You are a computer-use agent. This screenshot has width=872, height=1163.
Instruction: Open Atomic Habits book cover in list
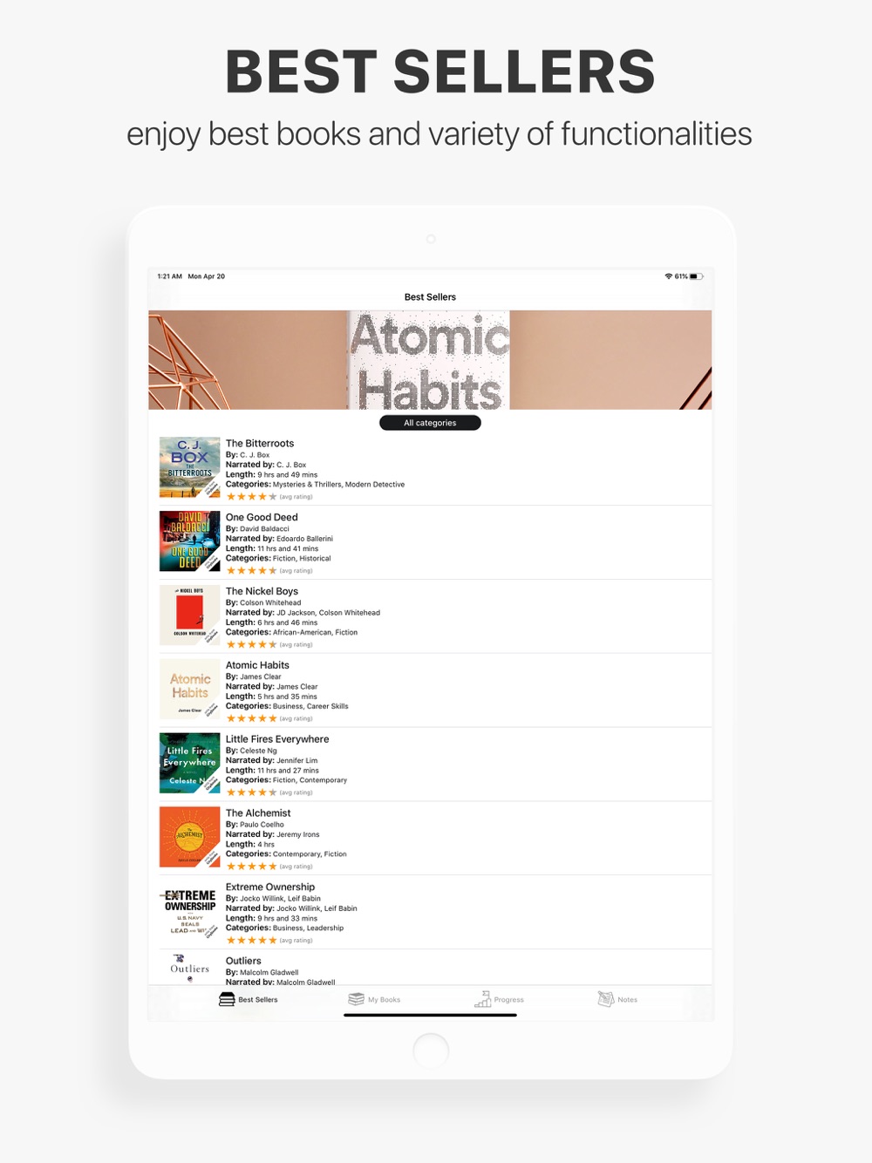[190, 690]
